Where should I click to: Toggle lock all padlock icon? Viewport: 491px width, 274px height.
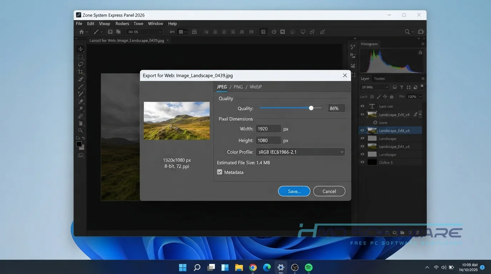(391, 97)
